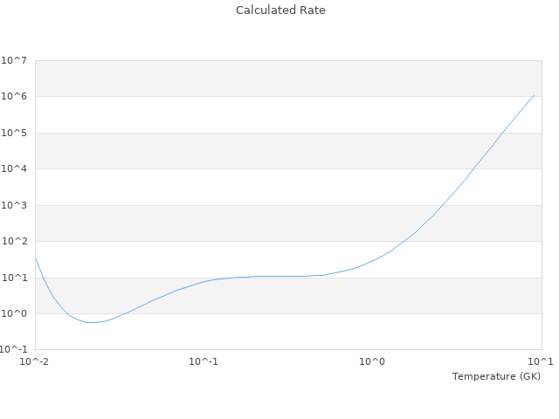Click the 10^5 y-axis tick label

[14, 133]
